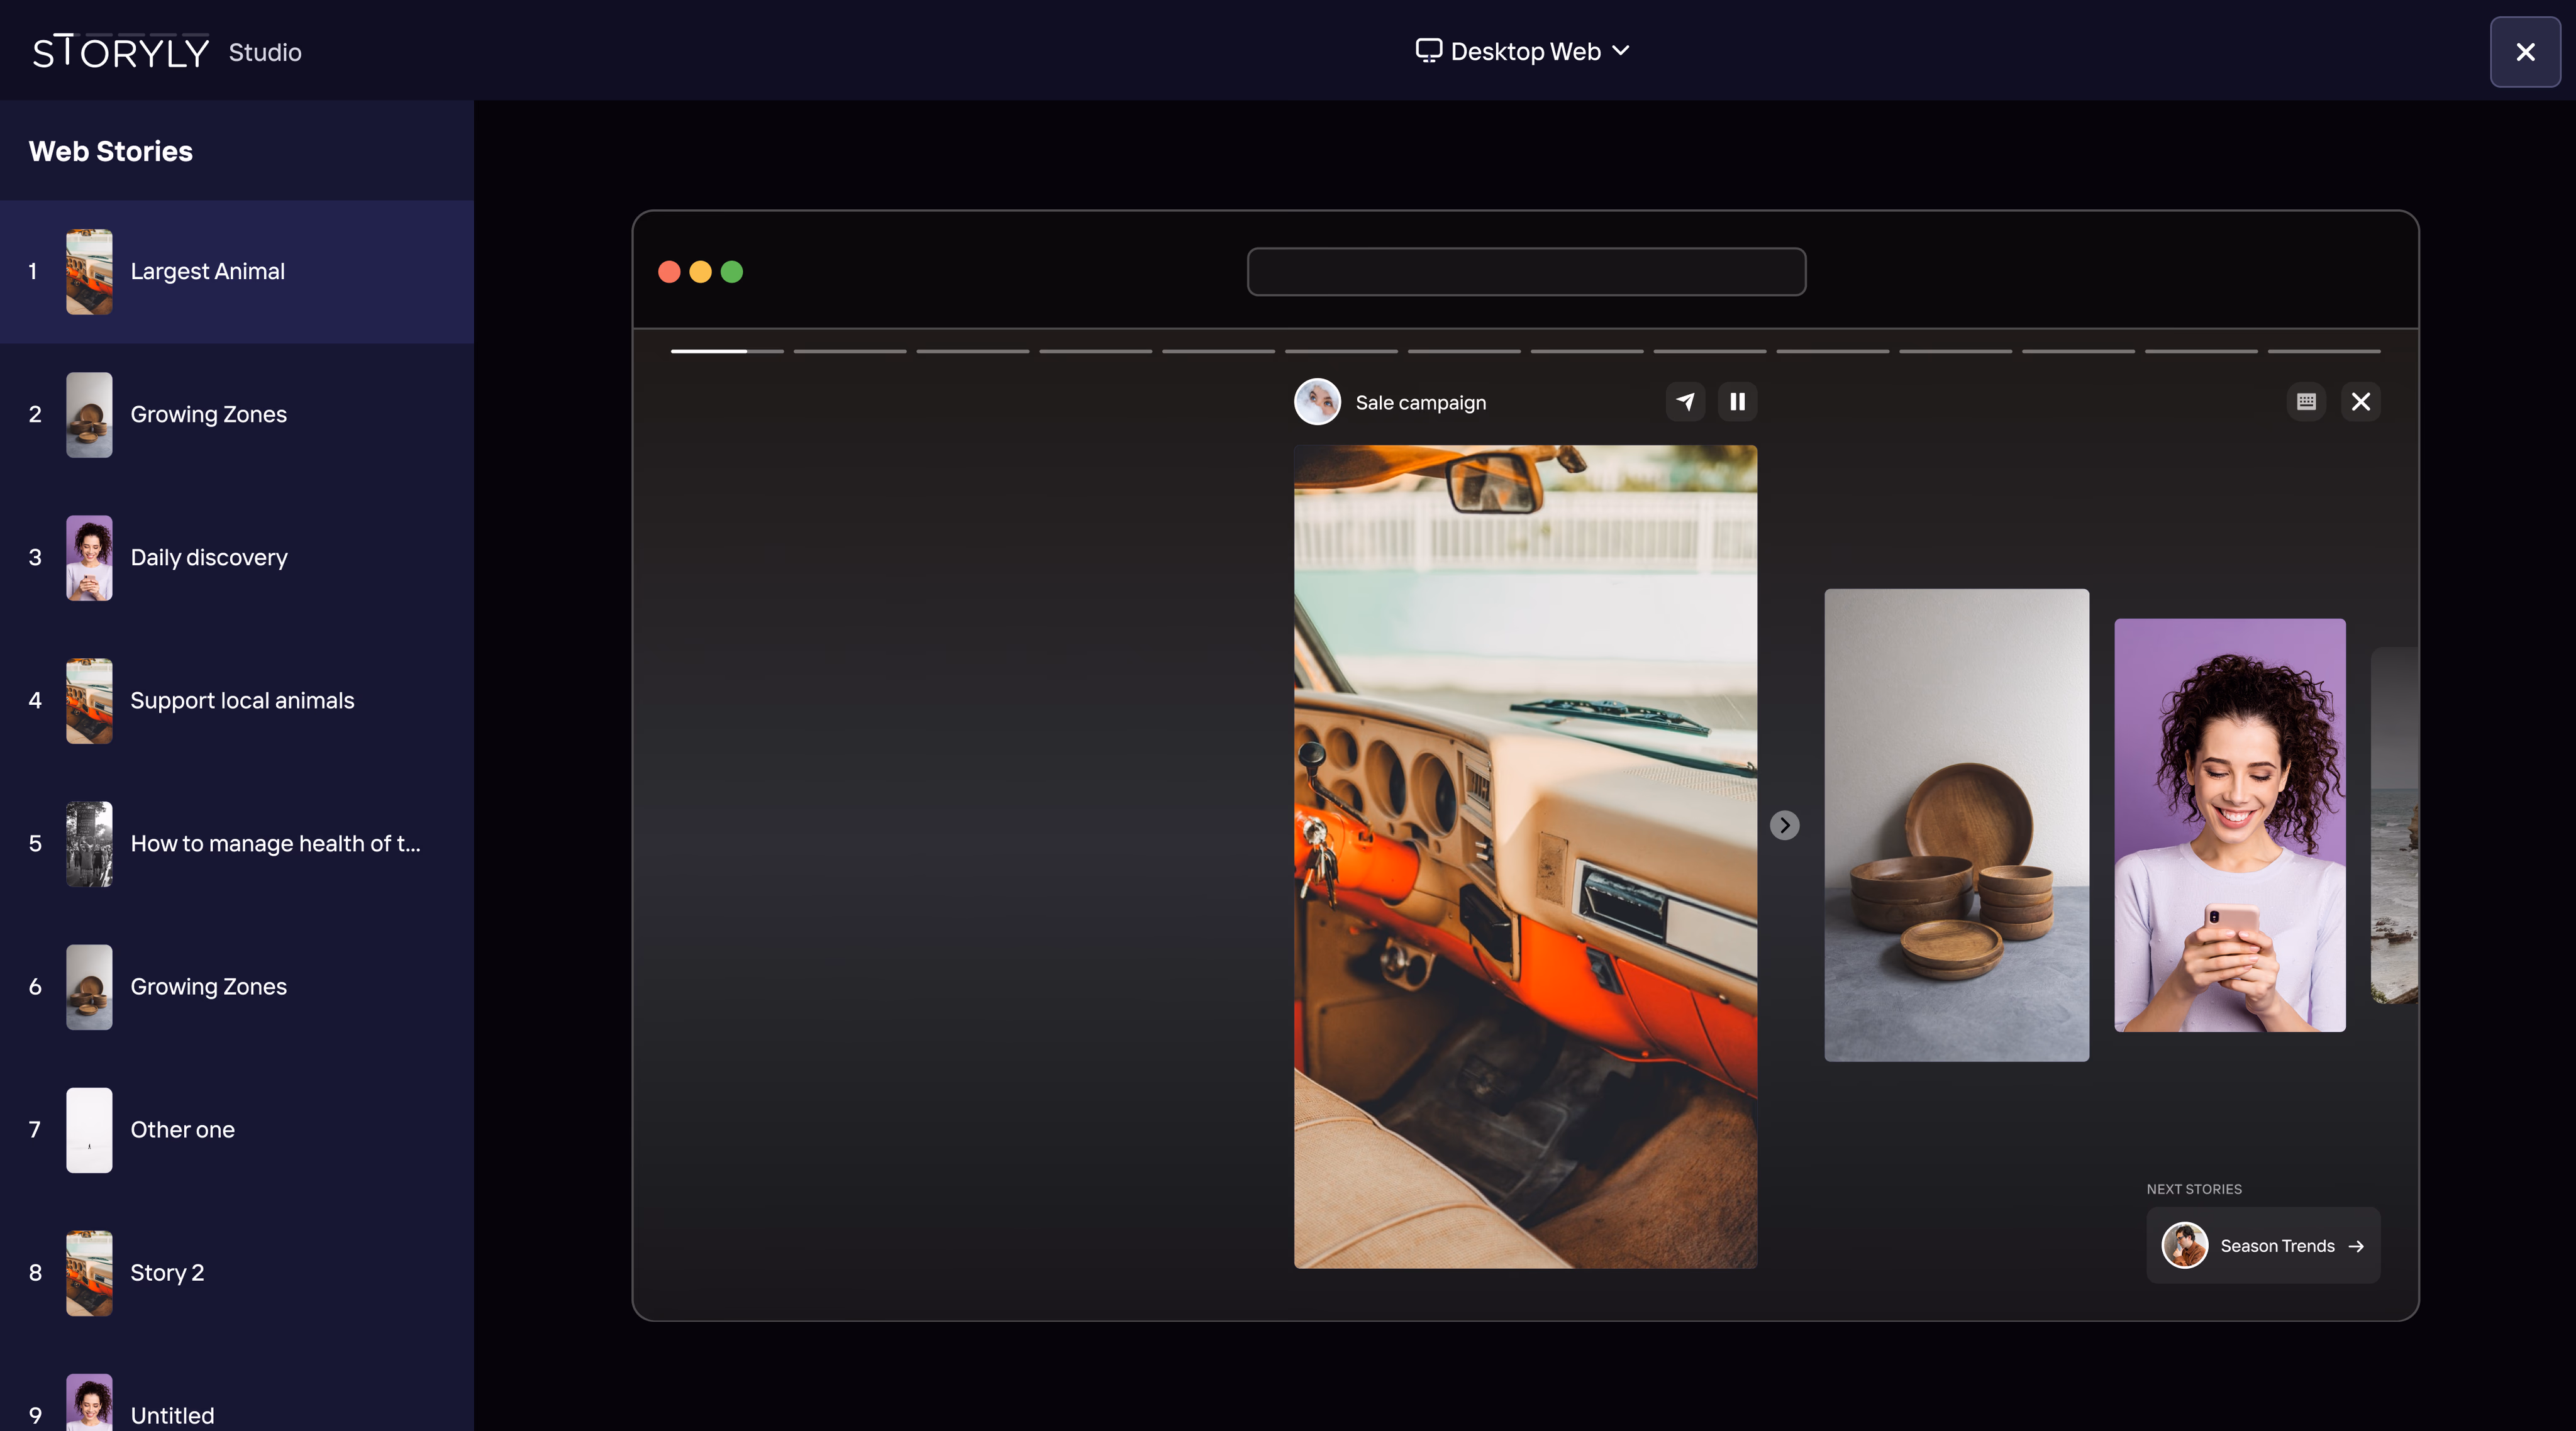Screen dimensions: 2576x1431
Task: Click the Sale campaign avatar icon
Action: tap(1317, 402)
